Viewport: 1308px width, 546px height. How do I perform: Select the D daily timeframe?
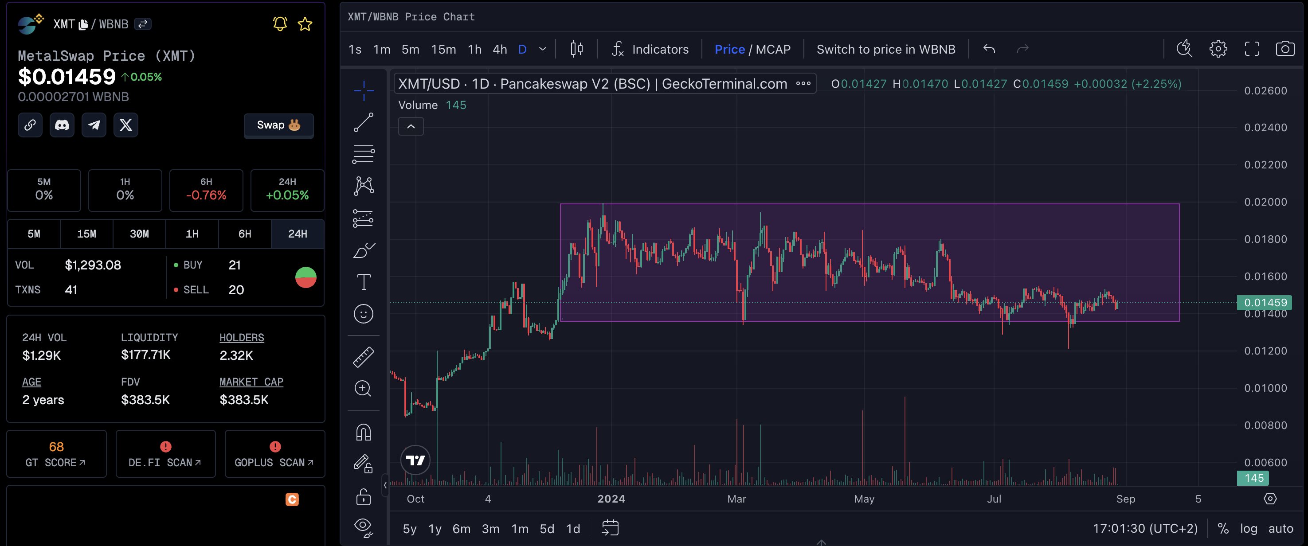(x=522, y=49)
